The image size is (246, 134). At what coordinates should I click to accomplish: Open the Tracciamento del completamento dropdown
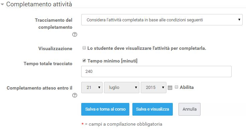162,20
